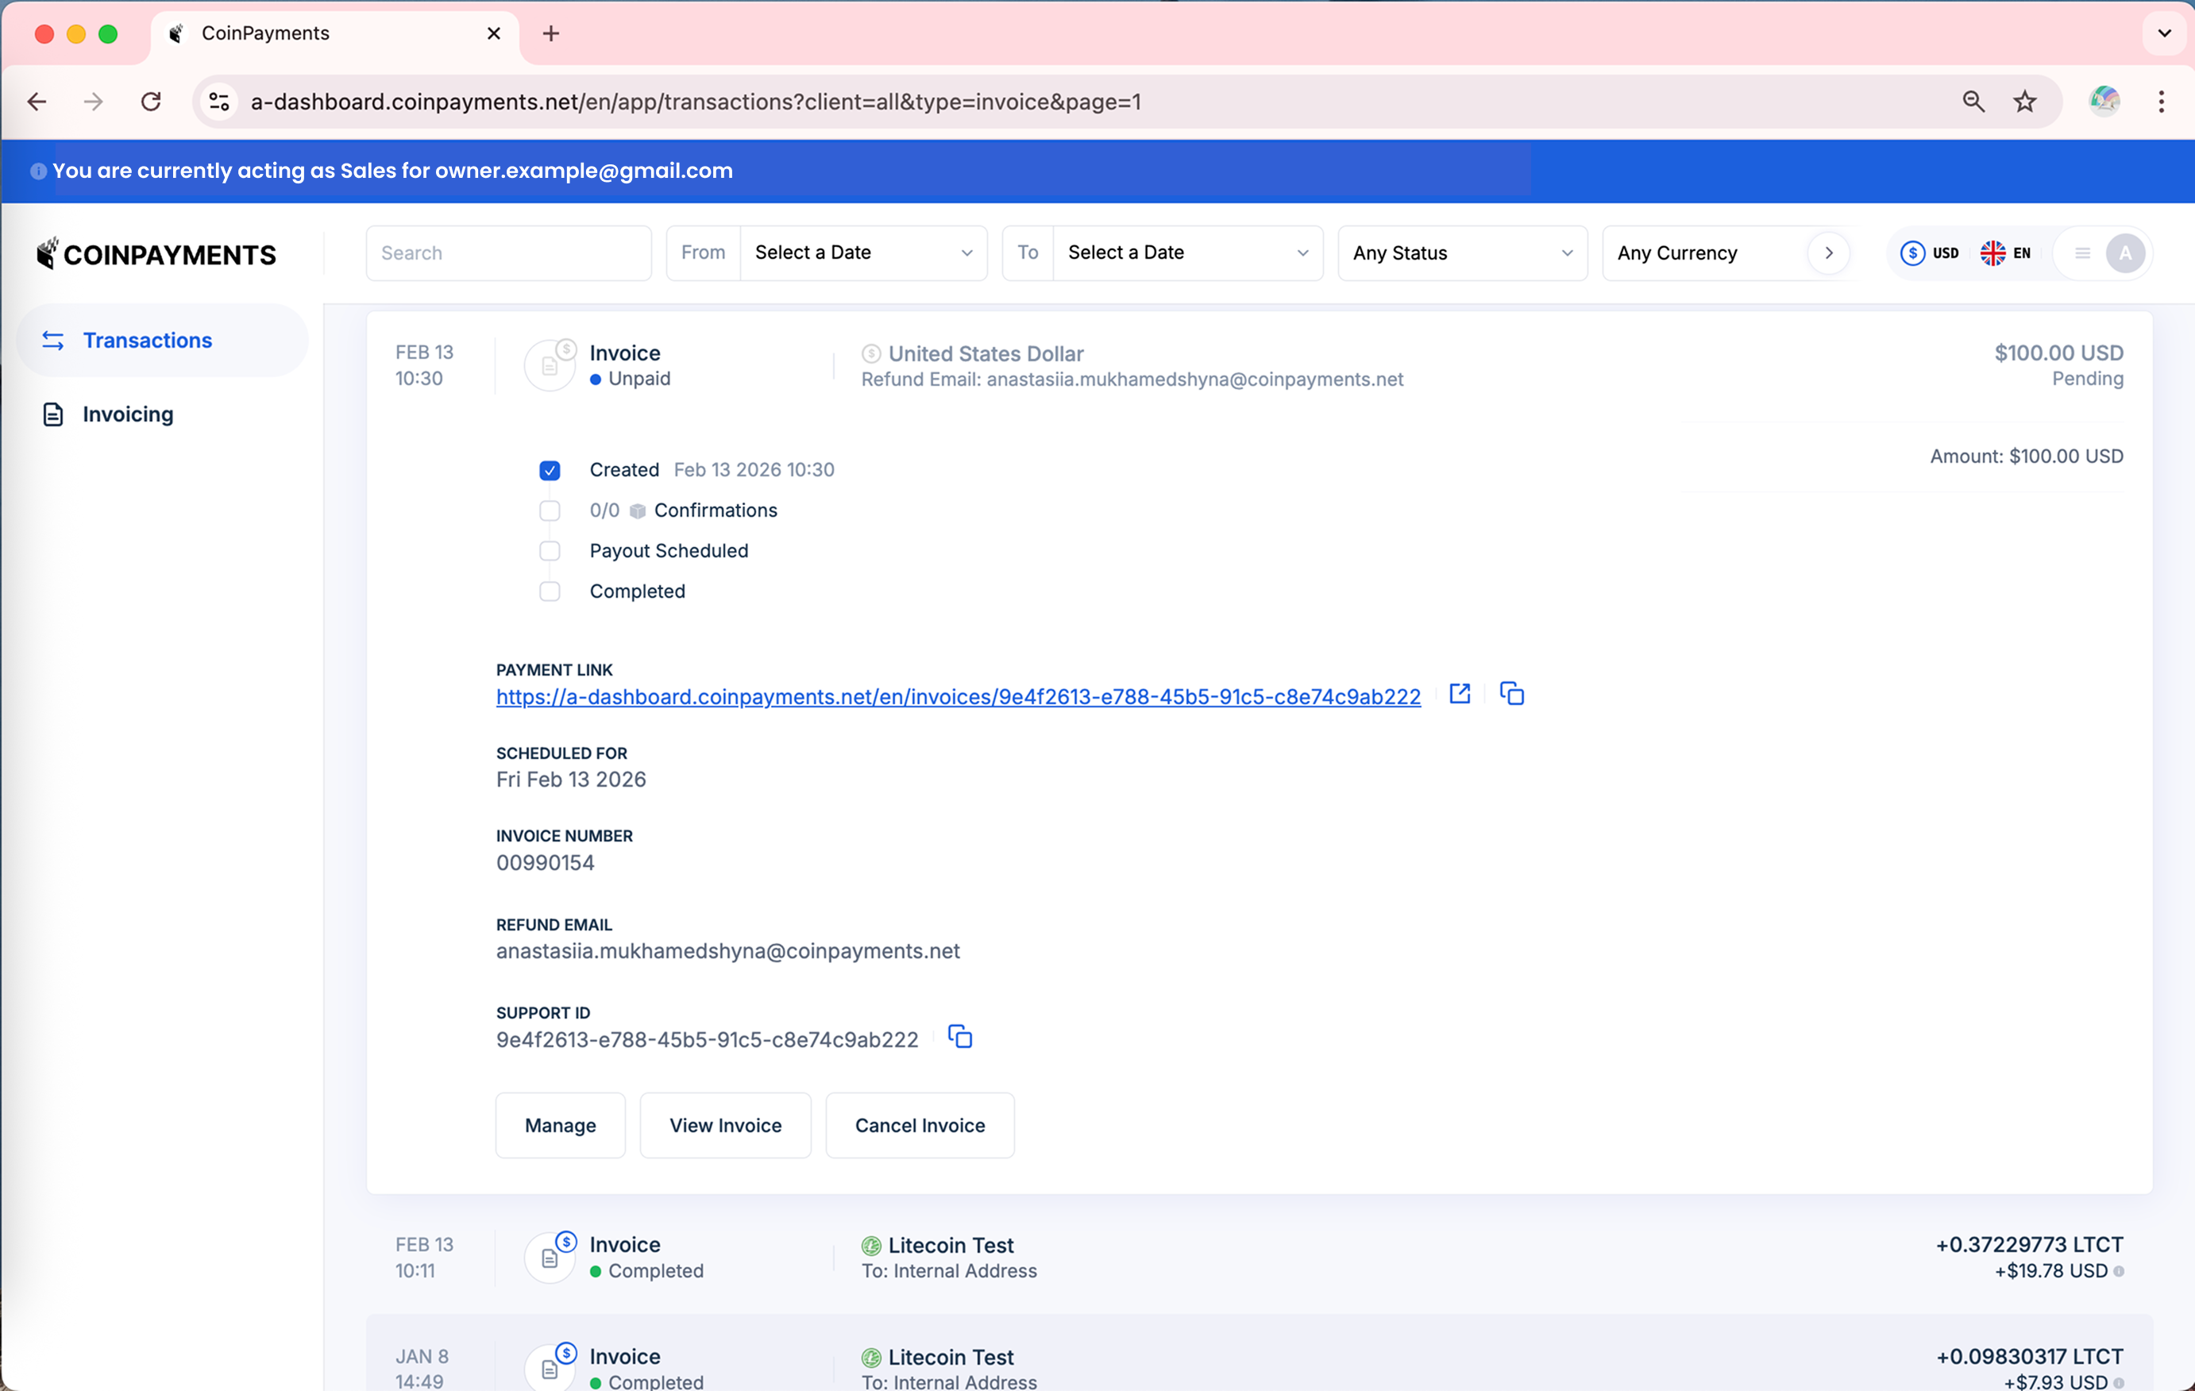Click the browser address bar URL
The height and width of the screenshot is (1391, 2195).
point(696,101)
